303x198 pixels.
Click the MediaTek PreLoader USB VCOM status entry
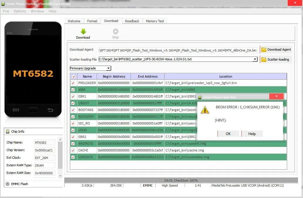248,185
